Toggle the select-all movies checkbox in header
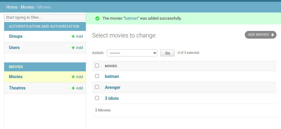The width and height of the screenshot is (281, 129). point(97,66)
